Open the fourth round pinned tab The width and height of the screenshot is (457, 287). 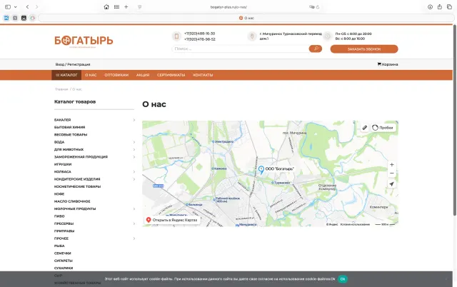click(x=33, y=18)
